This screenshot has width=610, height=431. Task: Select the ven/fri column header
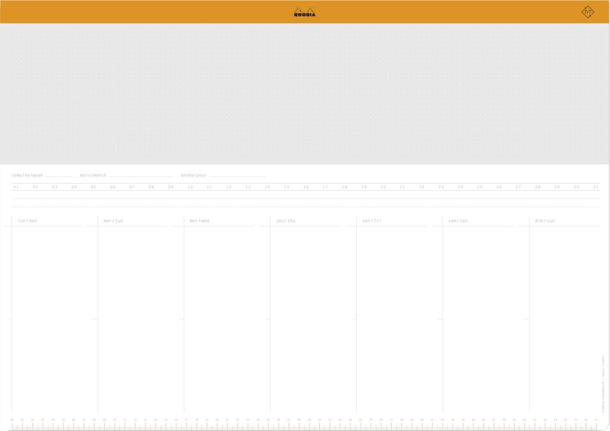click(x=371, y=220)
